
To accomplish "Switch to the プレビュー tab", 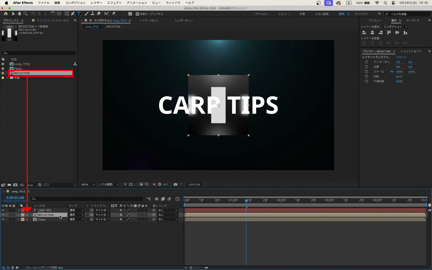I will tap(375, 20).
